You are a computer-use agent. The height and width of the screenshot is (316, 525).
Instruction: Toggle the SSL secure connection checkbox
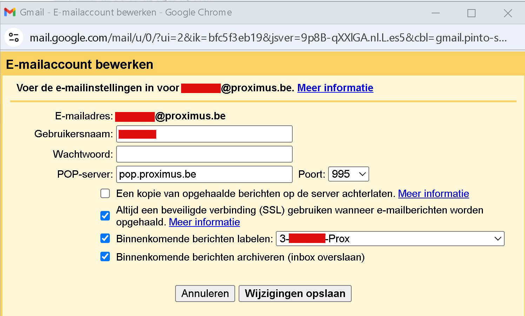105,216
